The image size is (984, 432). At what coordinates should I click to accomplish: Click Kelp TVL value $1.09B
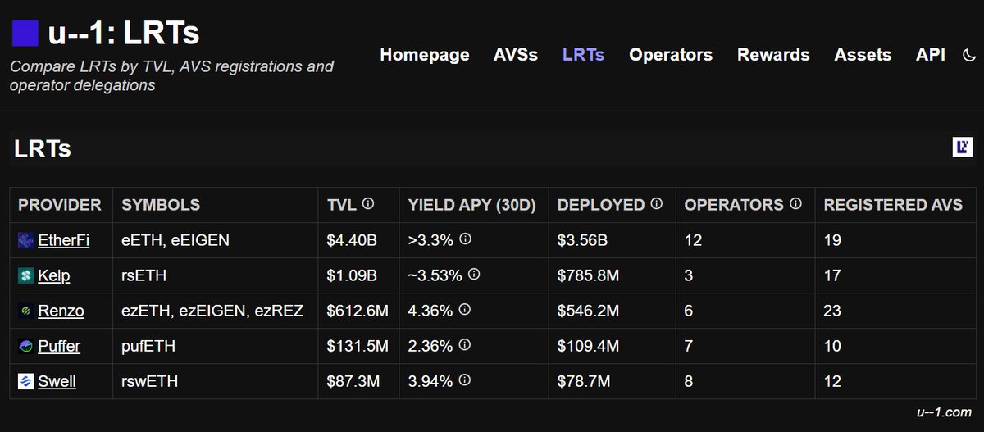(352, 275)
